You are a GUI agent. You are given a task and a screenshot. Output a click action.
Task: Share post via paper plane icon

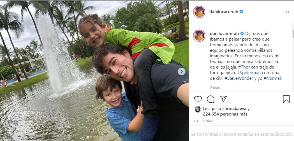pyautogui.click(x=223, y=99)
